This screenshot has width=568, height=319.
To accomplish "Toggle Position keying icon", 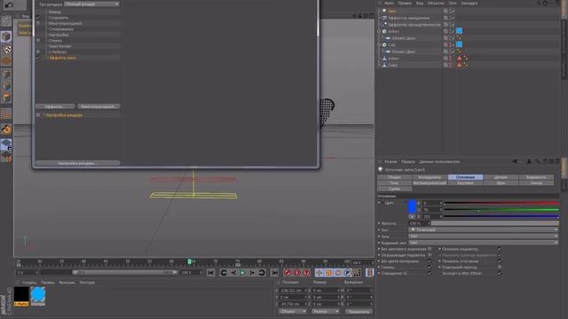I will (x=319, y=273).
